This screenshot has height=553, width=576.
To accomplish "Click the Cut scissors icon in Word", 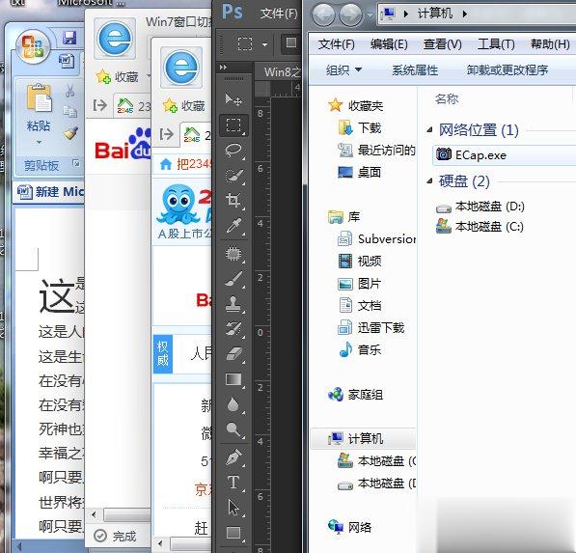I will [x=70, y=91].
